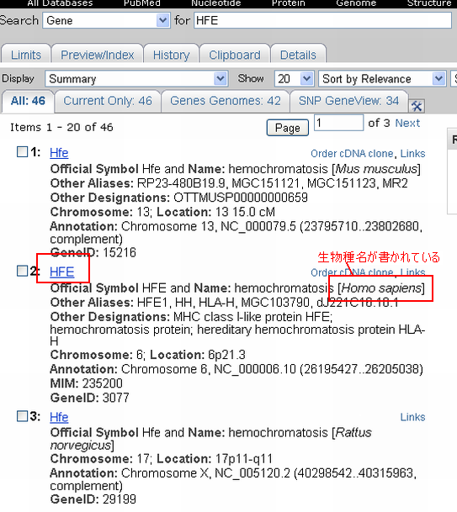The height and width of the screenshot is (512, 457).
Task: Expand the Display Summary dropdown
Action: [136, 79]
